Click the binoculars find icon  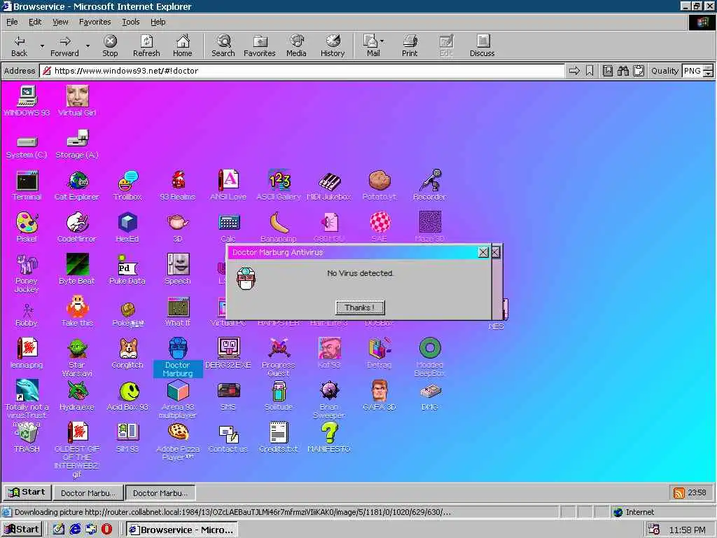point(622,71)
